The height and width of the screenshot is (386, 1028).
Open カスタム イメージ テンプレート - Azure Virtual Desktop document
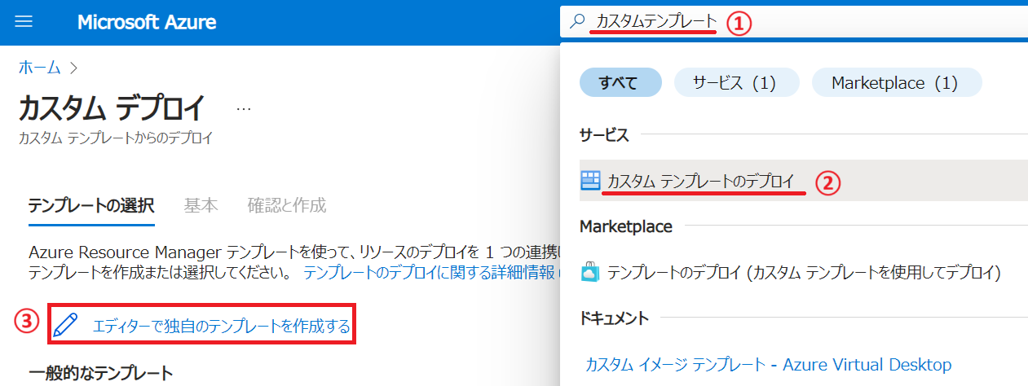tap(769, 364)
